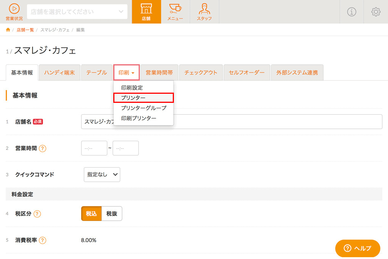The height and width of the screenshot is (259, 388).
Task: Open the セルフオーダー tab
Action: pyautogui.click(x=247, y=73)
